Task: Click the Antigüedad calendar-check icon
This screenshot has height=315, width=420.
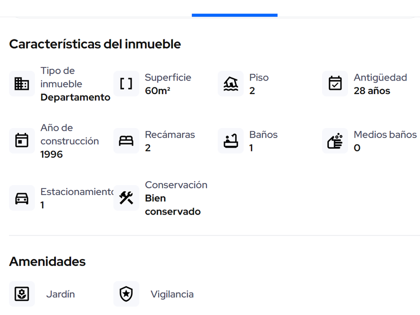Action: pos(335,83)
